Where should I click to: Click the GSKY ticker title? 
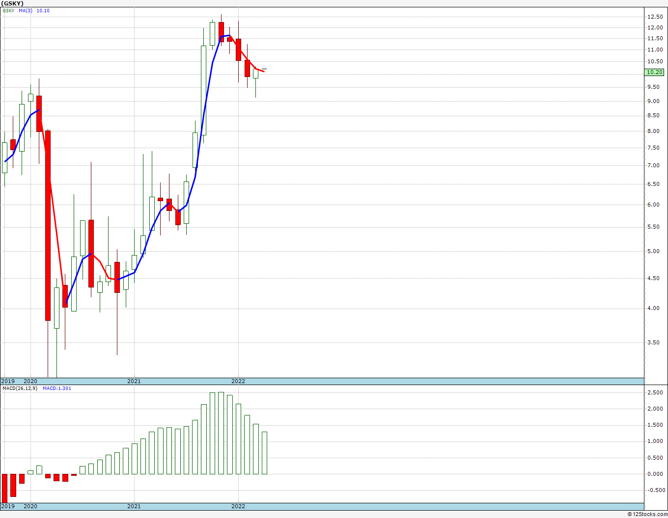click(12, 3)
